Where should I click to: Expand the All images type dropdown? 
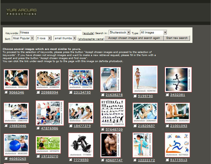[153, 32]
